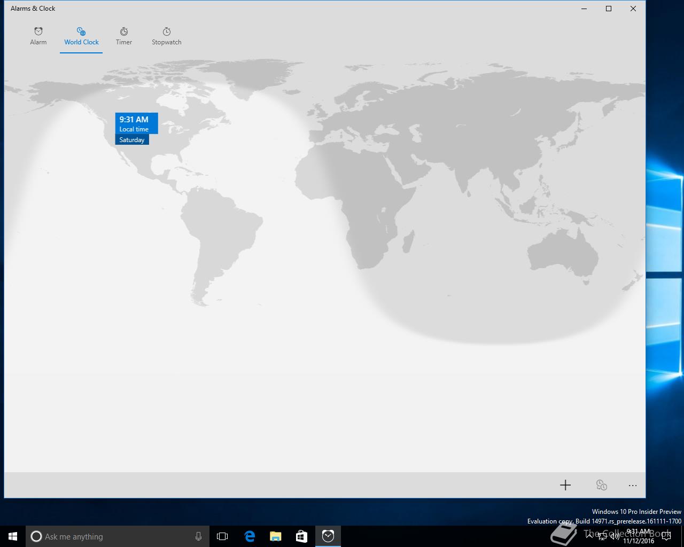Image resolution: width=684 pixels, height=547 pixels.
Task: Open the Windows Start menu
Action: pos(13,536)
